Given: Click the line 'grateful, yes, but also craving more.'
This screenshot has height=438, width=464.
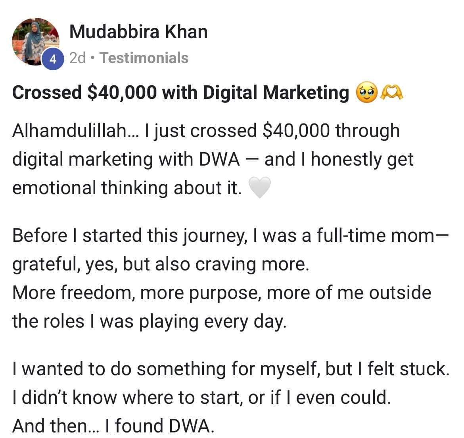Looking at the screenshot, I should click(x=161, y=264).
